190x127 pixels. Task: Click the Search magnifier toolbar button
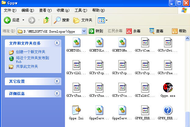[x=61, y=20]
